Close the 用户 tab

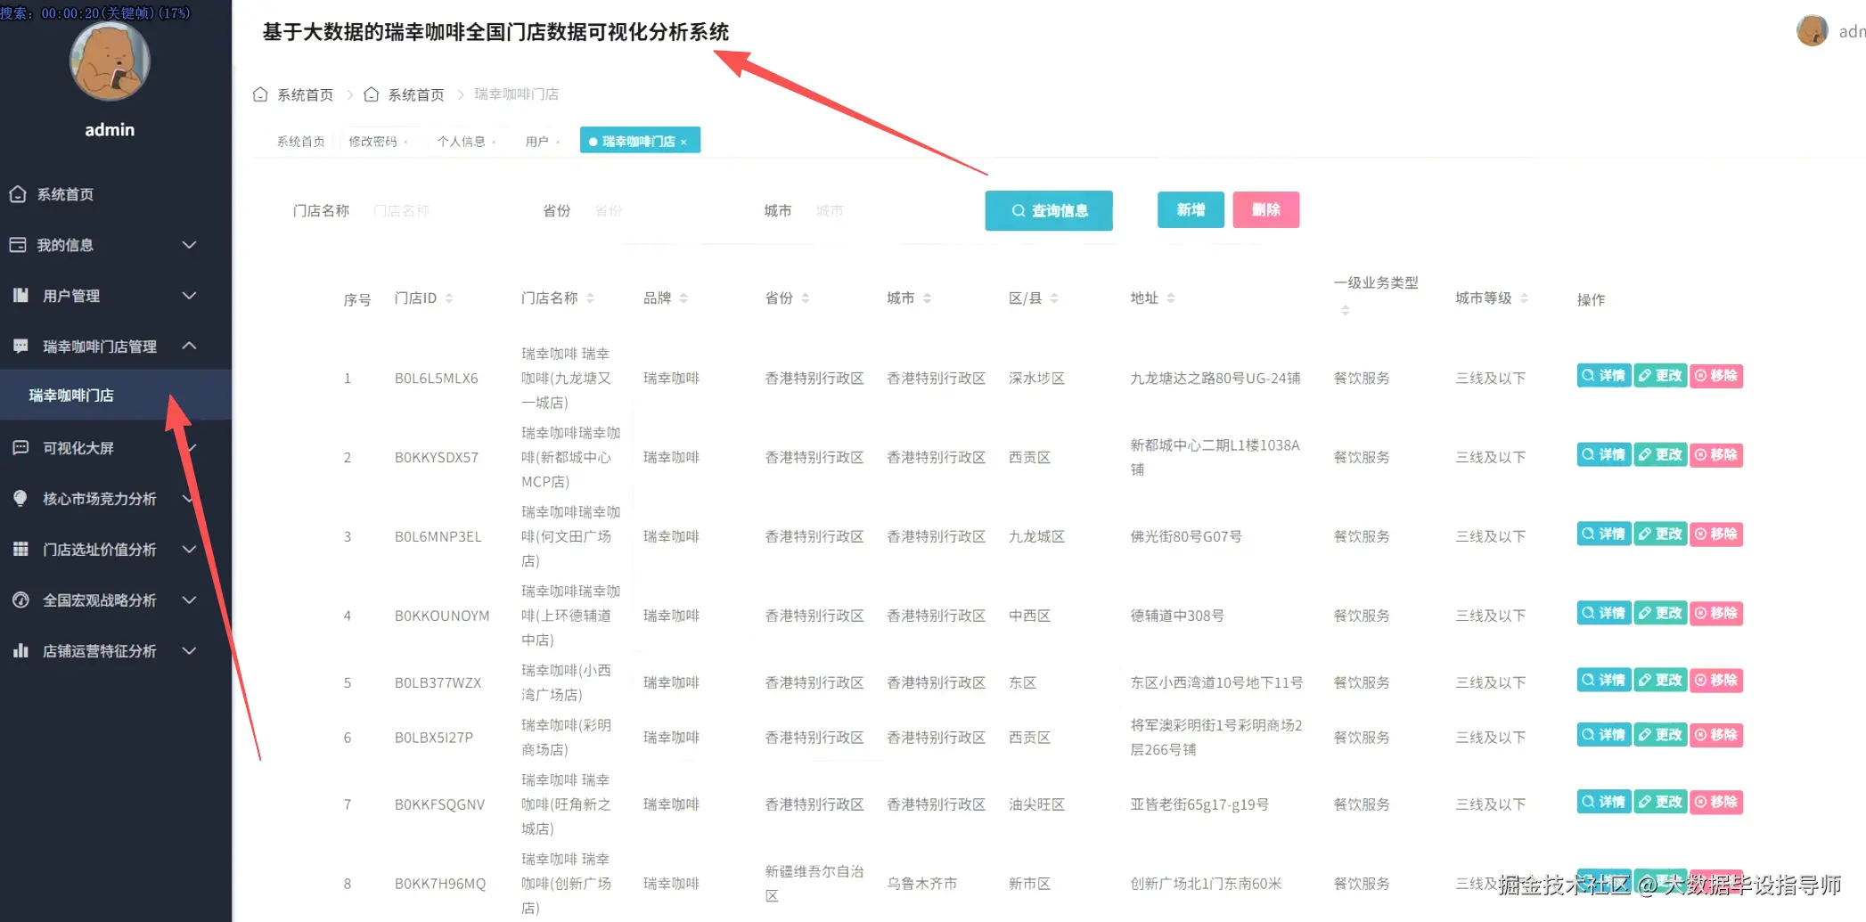(558, 142)
